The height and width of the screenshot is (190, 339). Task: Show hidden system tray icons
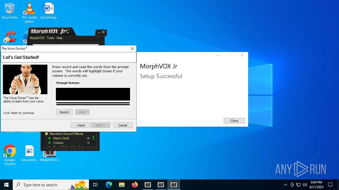coord(286,185)
